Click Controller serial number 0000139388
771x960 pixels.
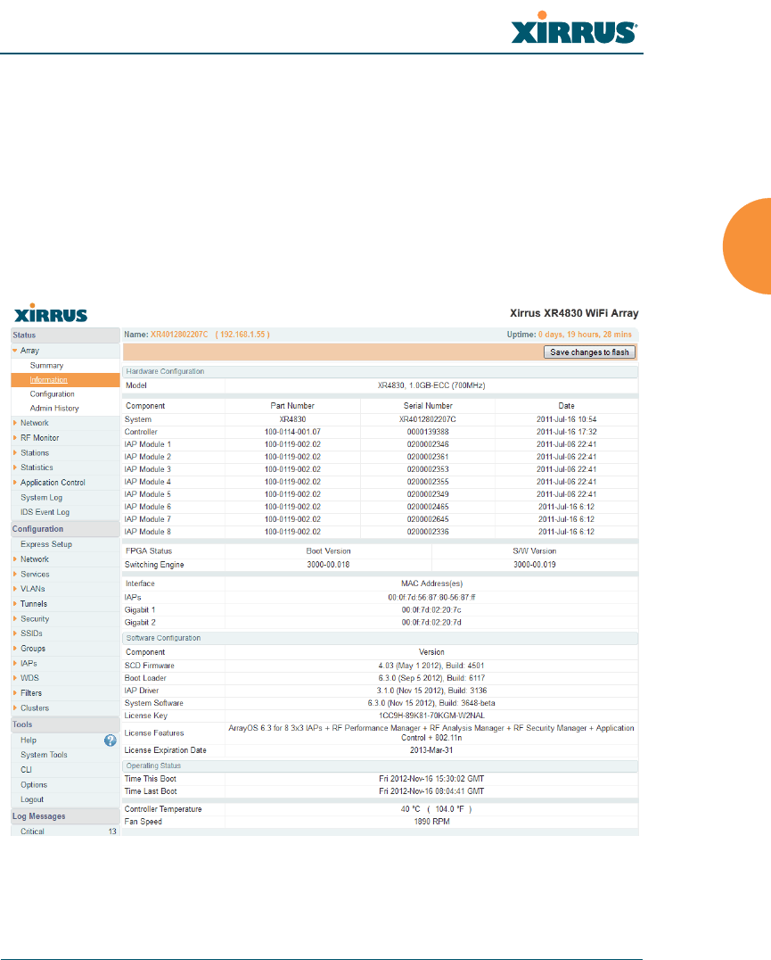coord(427,432)
